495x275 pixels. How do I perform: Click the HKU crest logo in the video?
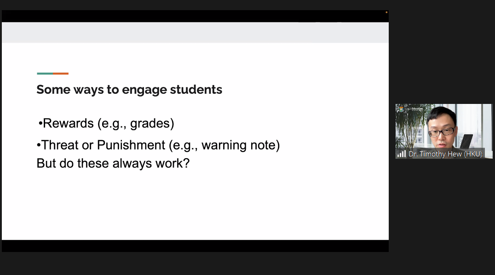click(x=401, y=109)
